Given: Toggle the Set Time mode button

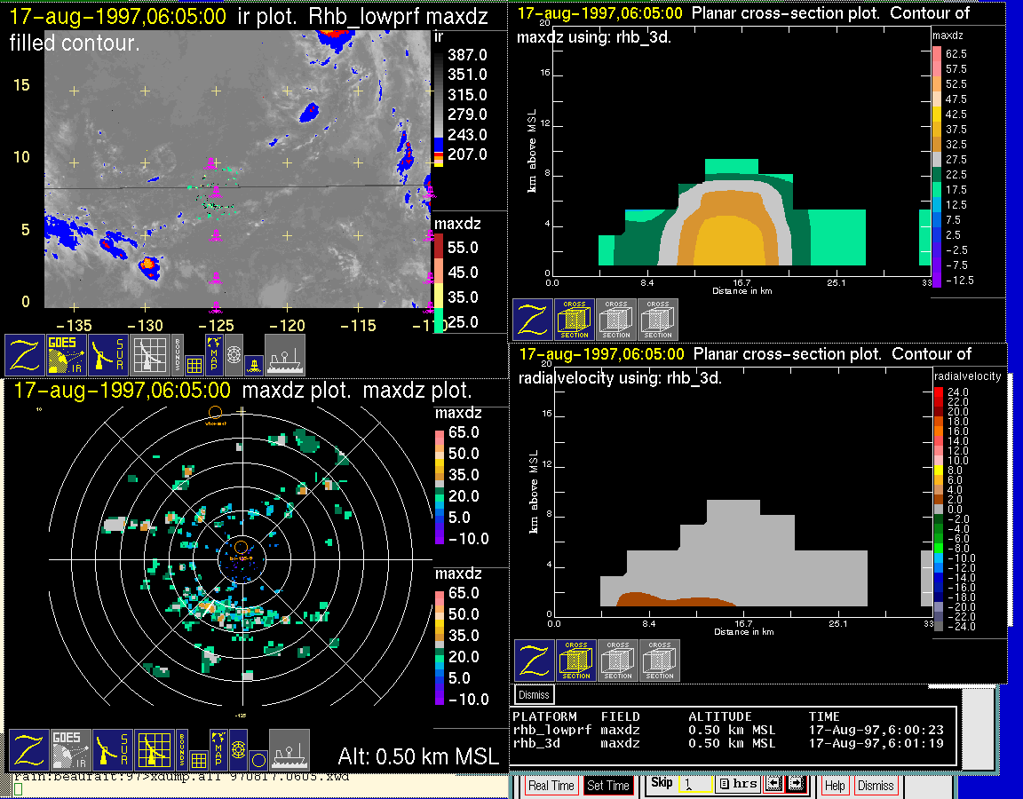Looking at the screenshot, I should coord(608,786).
